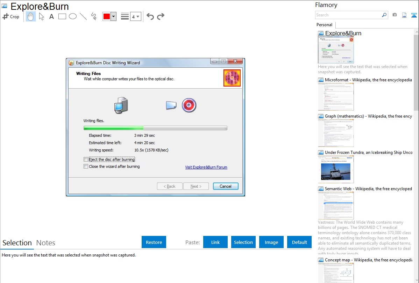Choose the freehand scribble tool
The height and width of the screenshot is (283, 419).
(x=93, y=16)
